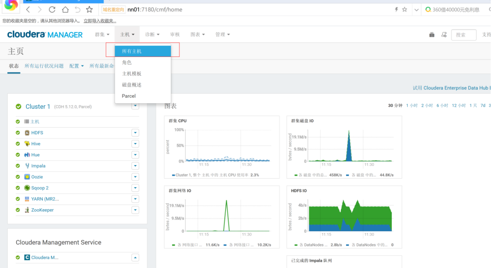491x268 pixels.
Task: Open the 群集 menu
Action: (x=102, y=34)
